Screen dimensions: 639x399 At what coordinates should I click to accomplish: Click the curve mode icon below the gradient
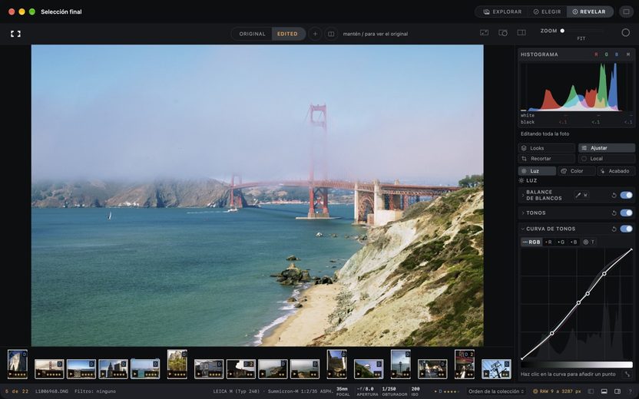(627, 374)
